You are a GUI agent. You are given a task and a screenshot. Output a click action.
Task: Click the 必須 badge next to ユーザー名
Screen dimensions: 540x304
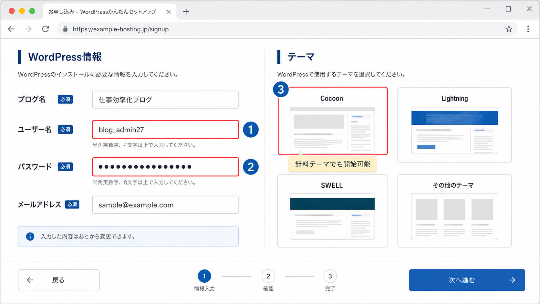coord(65,130)
